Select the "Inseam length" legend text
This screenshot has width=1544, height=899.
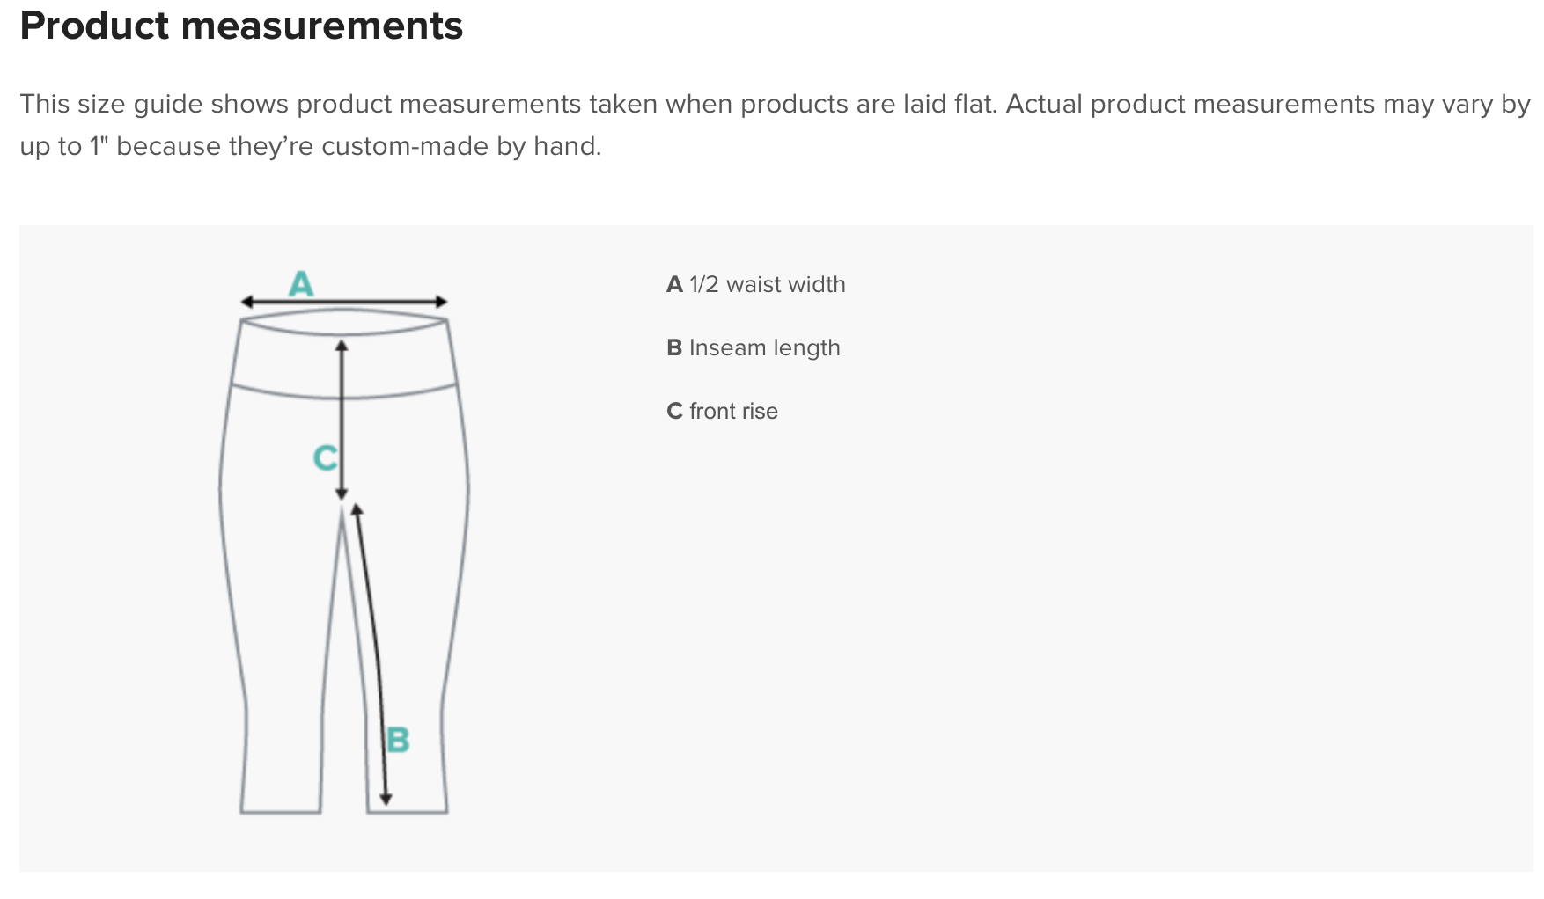coord(764,348)
